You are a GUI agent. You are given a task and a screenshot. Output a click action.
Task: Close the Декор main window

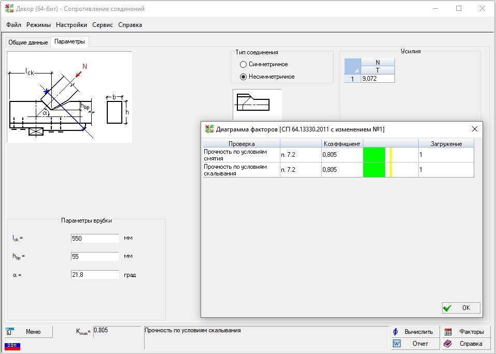(x=482, y=8)
